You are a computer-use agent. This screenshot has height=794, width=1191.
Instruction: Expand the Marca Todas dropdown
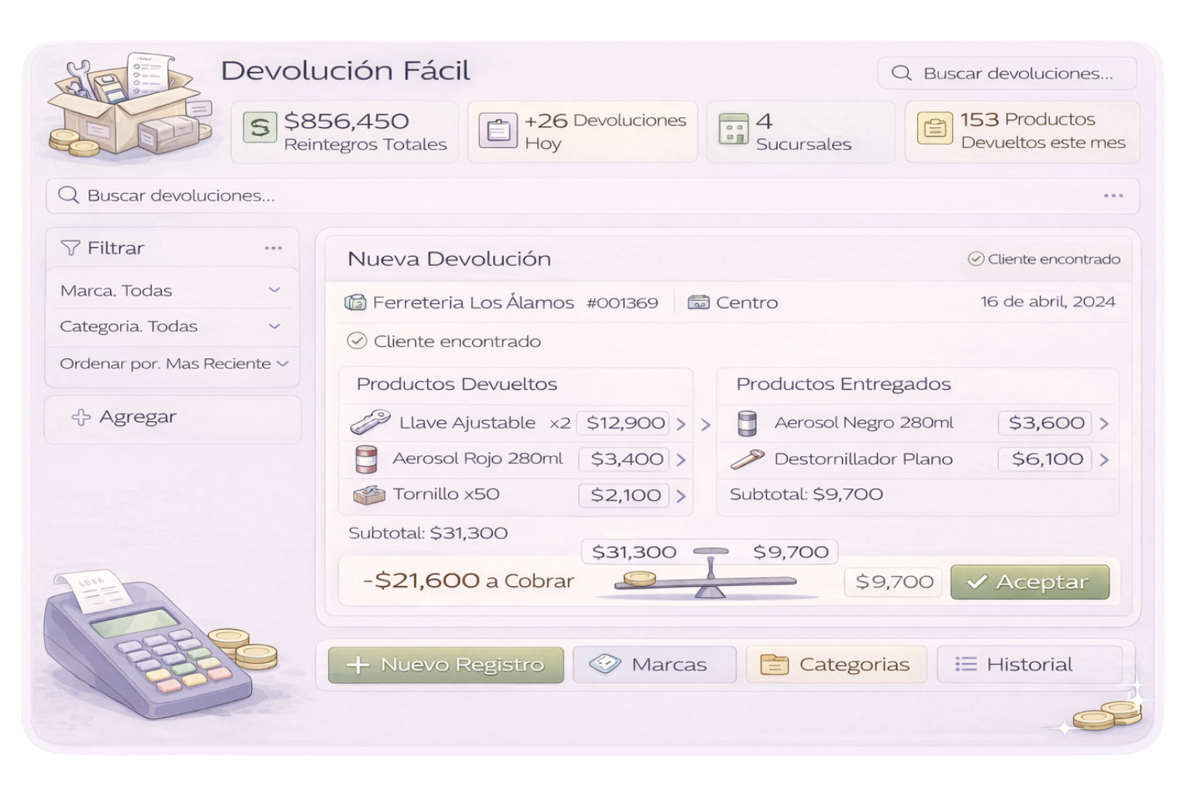click(274, 290)
